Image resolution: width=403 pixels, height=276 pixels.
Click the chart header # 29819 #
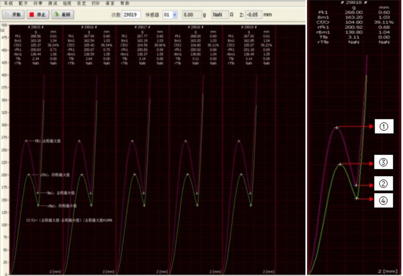click(249, 27)
